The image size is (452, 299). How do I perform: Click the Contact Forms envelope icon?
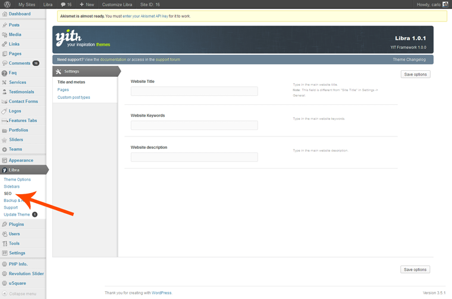coord(4,102)
